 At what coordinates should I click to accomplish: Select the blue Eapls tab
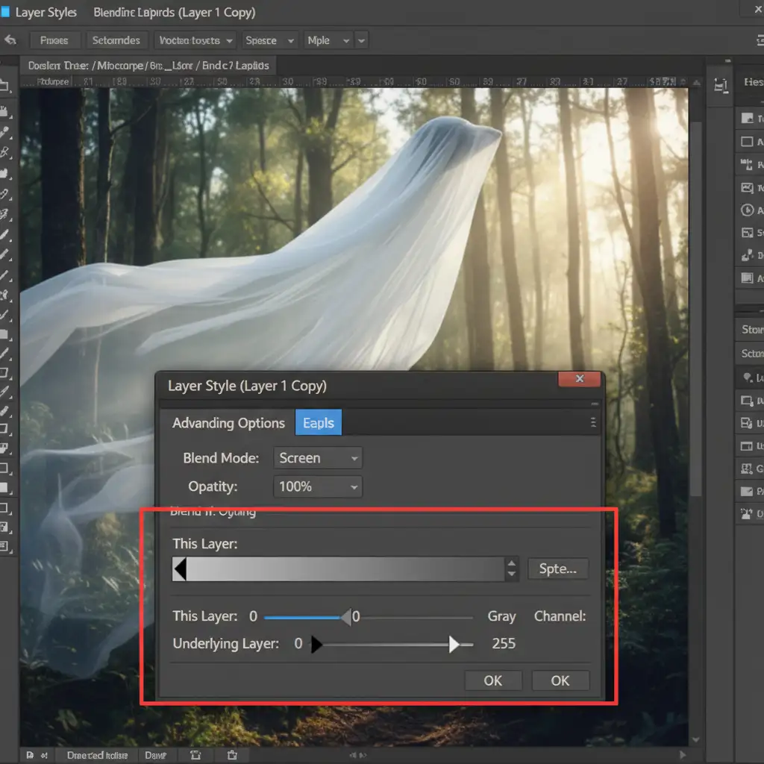tap(319, 423)
